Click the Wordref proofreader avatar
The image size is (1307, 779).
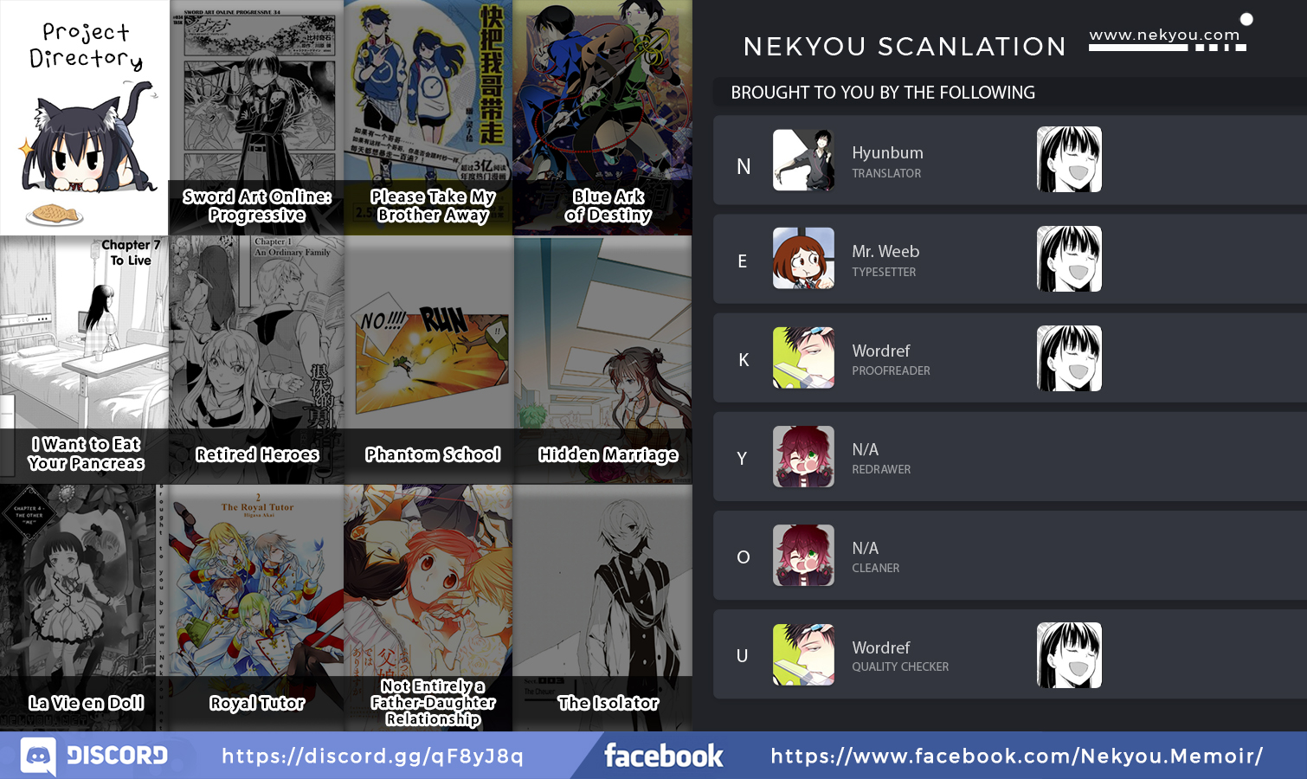coord(803,357)
